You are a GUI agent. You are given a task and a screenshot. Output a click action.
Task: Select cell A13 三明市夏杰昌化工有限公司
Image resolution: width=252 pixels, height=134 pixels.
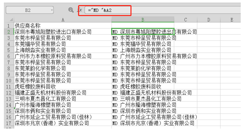click(63, 99)
